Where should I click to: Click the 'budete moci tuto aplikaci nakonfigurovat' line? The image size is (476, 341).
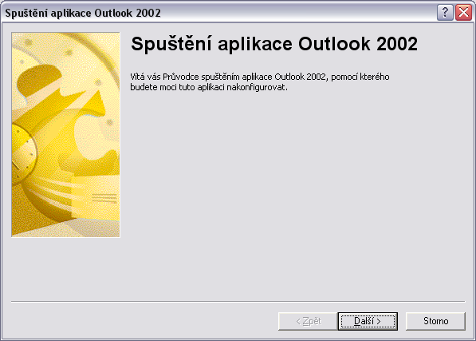pos(209,87)
